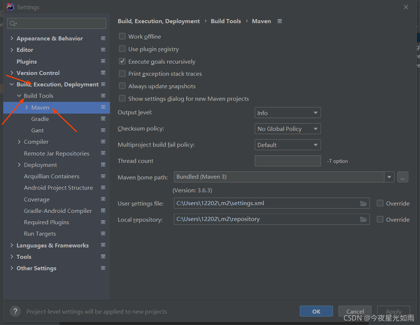Enable Work offline checkbox

coord(122,36)
